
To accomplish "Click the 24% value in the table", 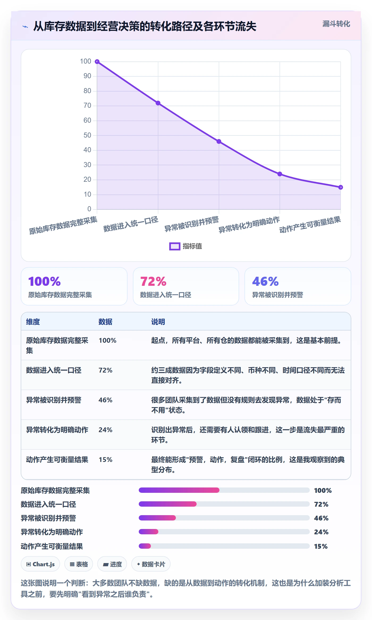I will click(x=105, y=430).
